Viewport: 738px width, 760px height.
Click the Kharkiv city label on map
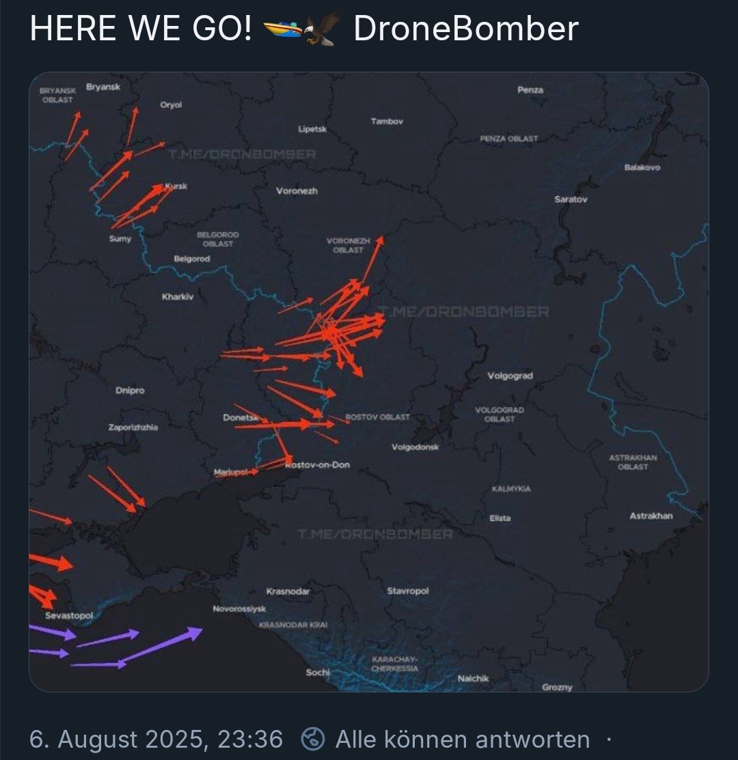pyautogui.click(x=178, y=296)
